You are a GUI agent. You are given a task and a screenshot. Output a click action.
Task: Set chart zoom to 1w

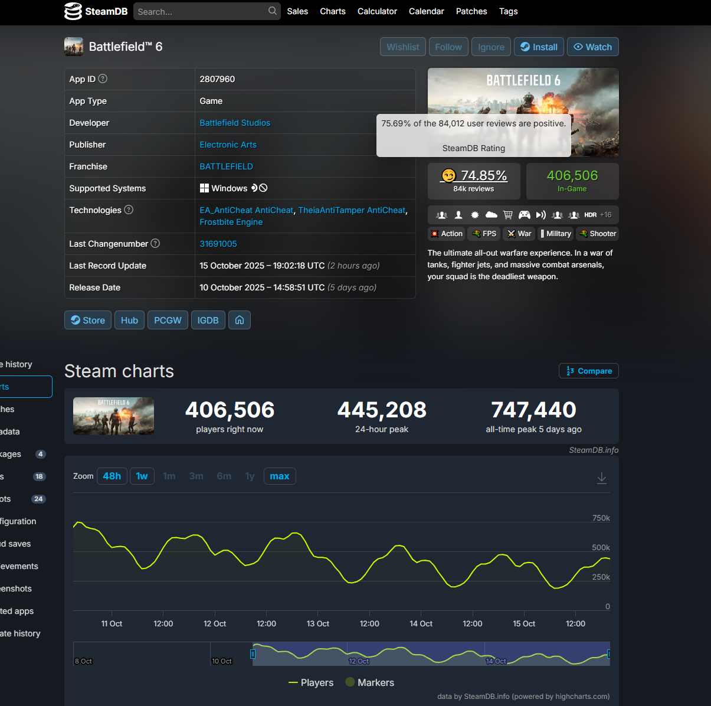click(x=142, y=476)
